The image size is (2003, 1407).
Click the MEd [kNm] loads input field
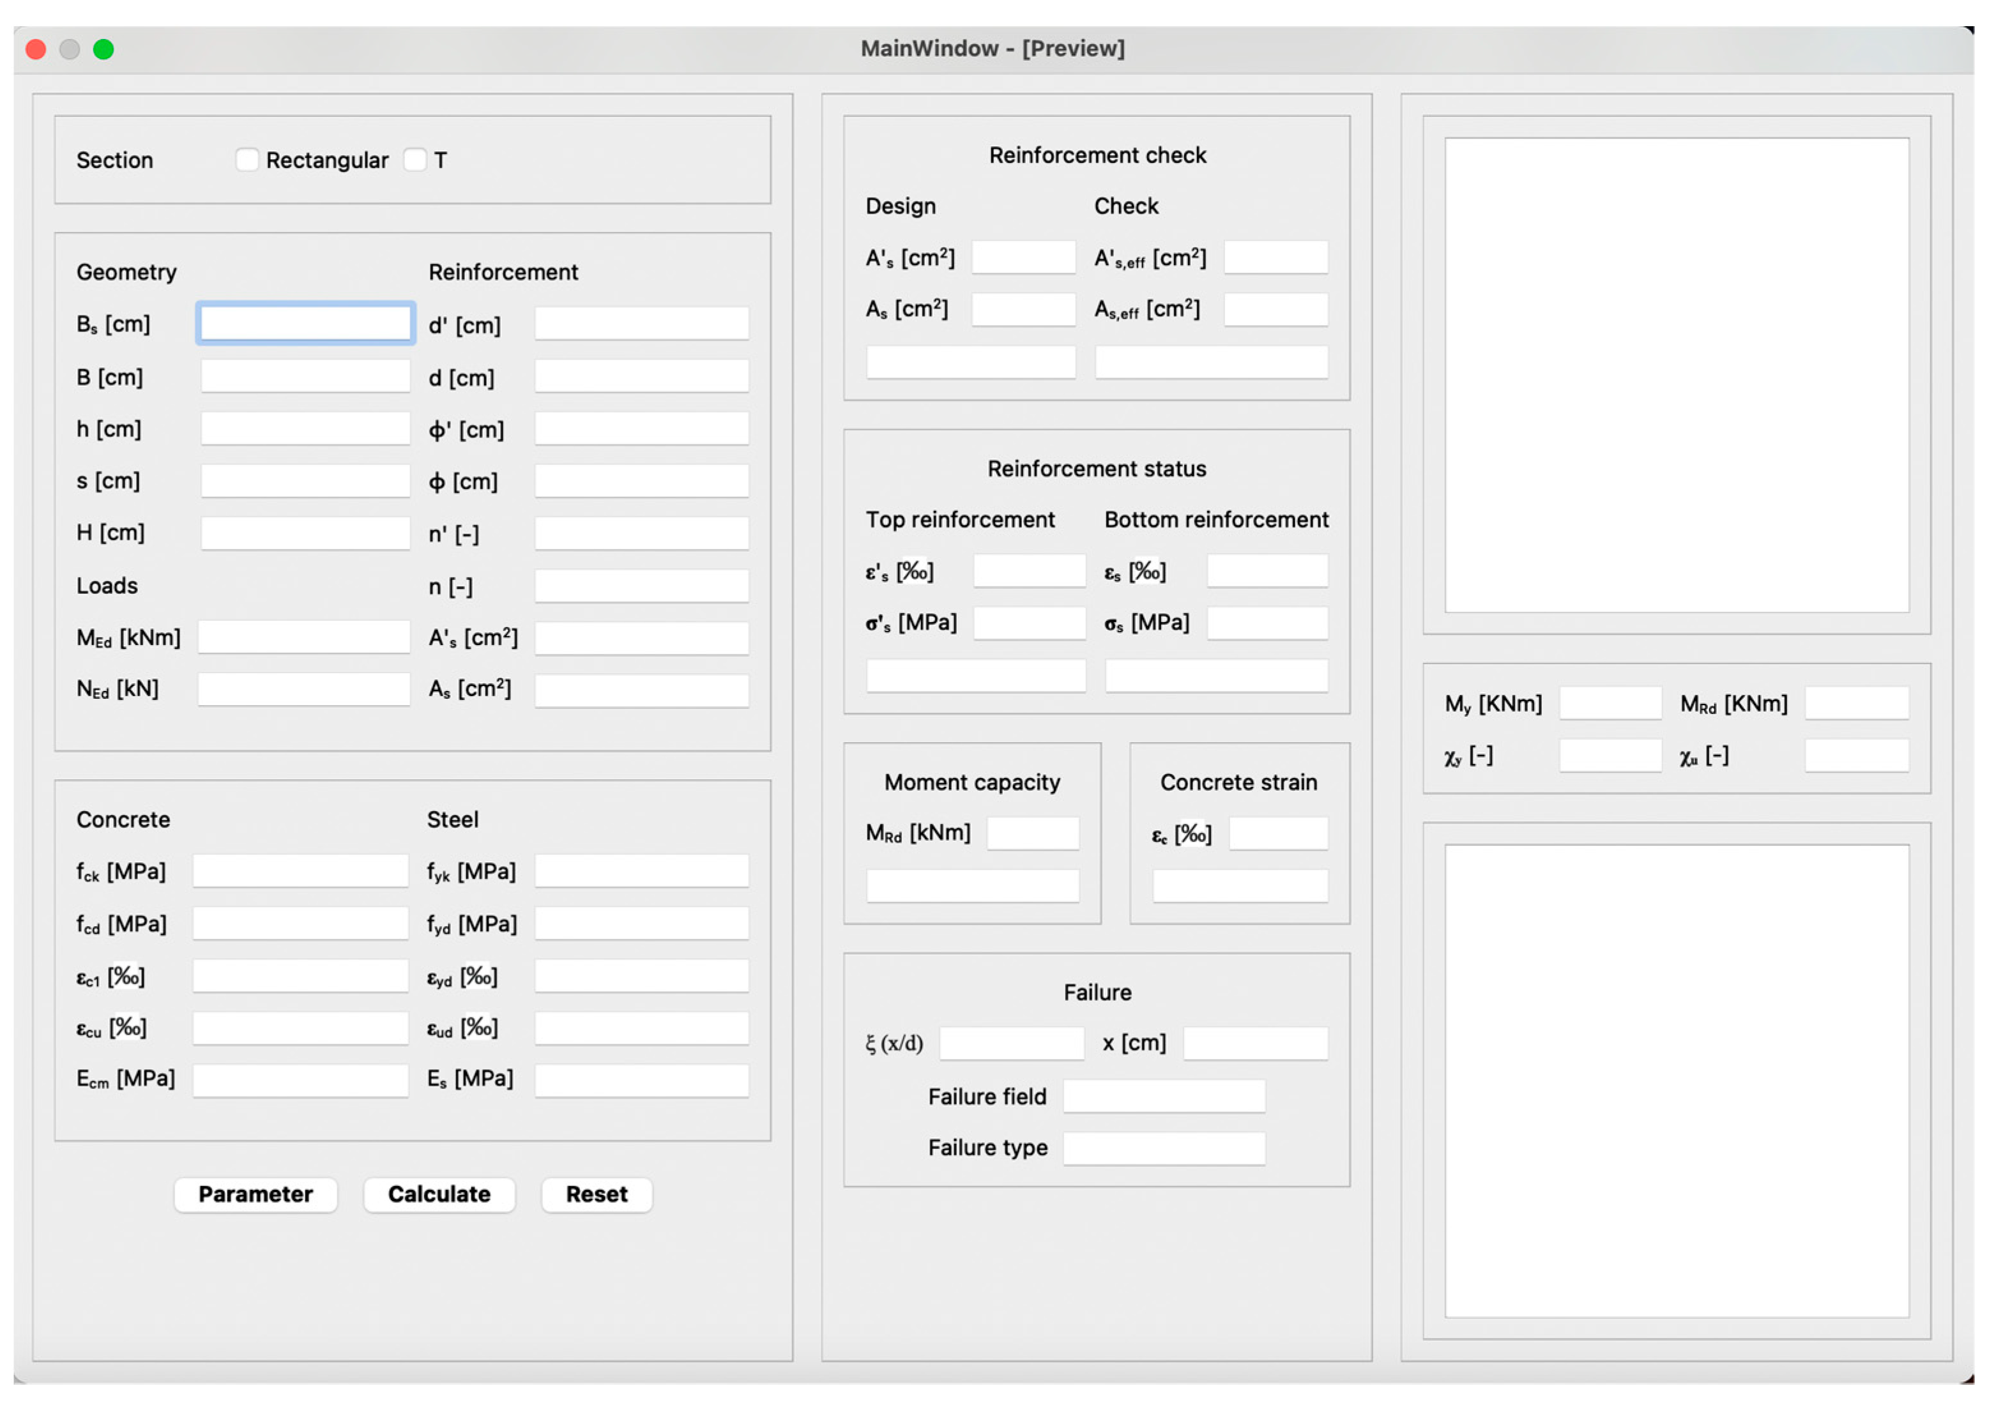303,639
